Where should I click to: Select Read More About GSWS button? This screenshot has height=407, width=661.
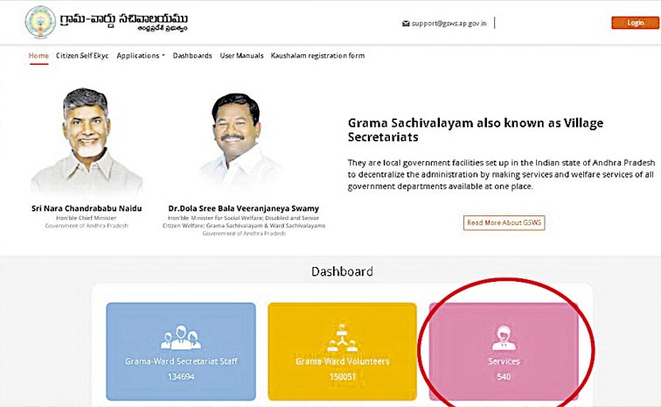(x=504, y=222)
